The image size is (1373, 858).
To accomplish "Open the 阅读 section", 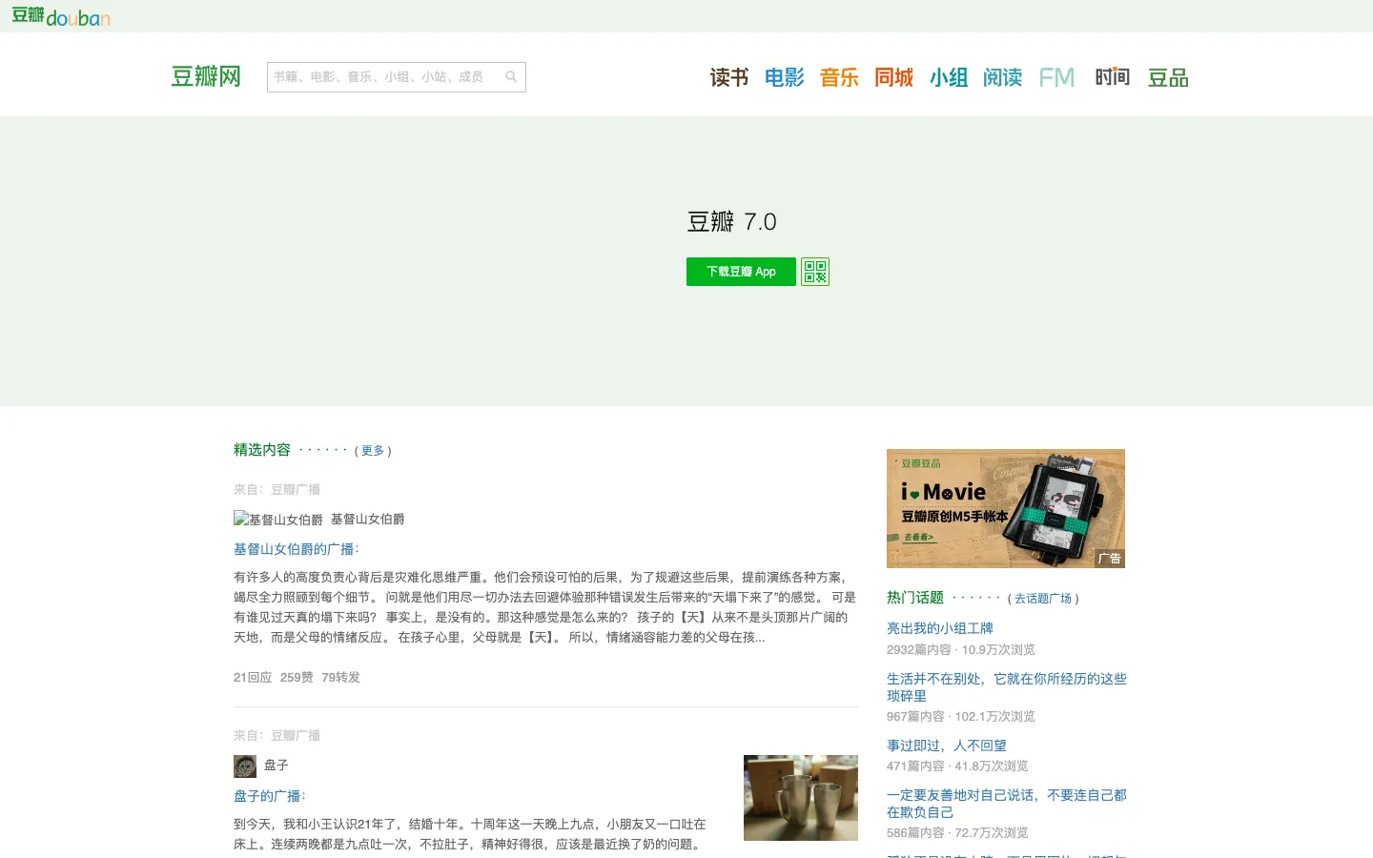I will click(x=1003, y=77).
